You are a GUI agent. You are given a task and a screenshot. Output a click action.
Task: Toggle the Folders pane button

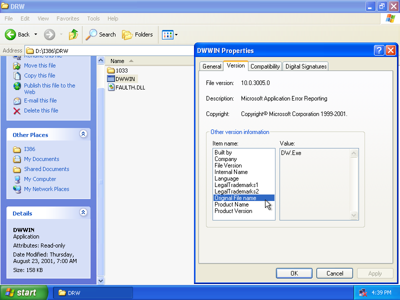pyautogui.click(x=137, y=34)
